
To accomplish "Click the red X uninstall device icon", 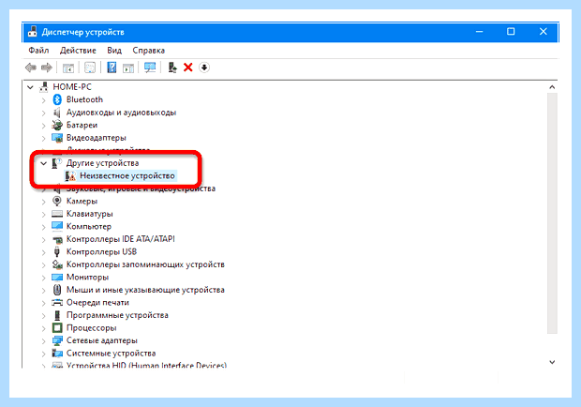I will tap(188, 68).
